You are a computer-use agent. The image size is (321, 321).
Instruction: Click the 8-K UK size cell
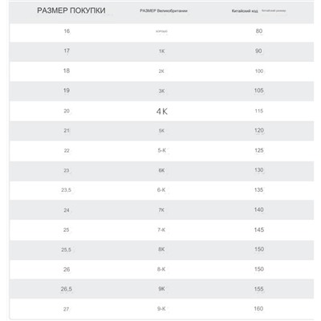[161, 269]
